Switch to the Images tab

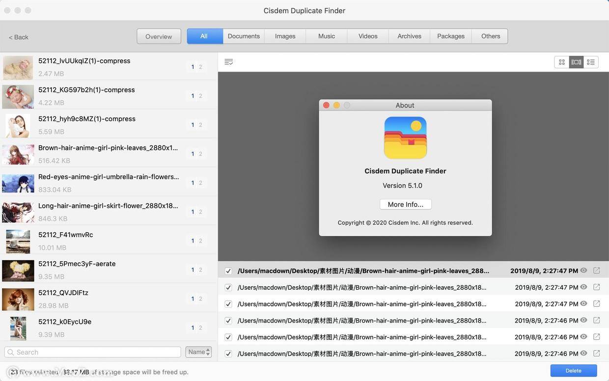(x=285, y=36)
